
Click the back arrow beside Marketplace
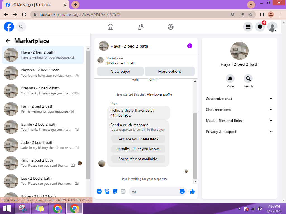coord(8,41)
